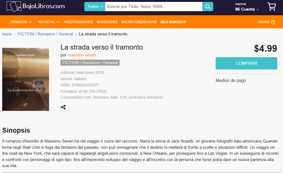Click the gray FICTION / Romance / General tag

[90, 63]
